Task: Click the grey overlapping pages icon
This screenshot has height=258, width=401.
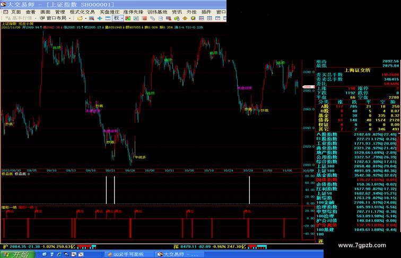Action: tap(152, 19)
